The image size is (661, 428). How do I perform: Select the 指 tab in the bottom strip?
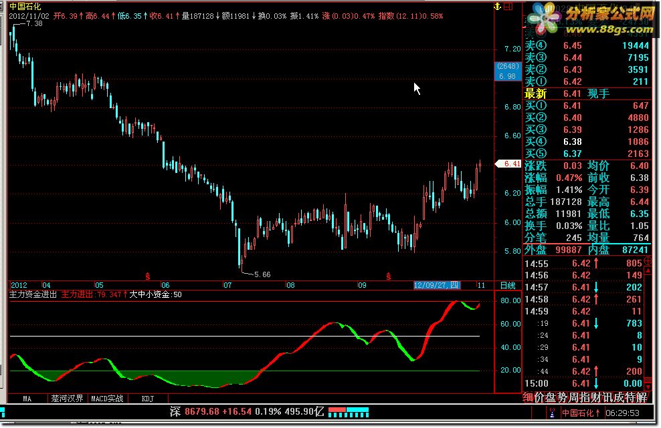(585, 397)
